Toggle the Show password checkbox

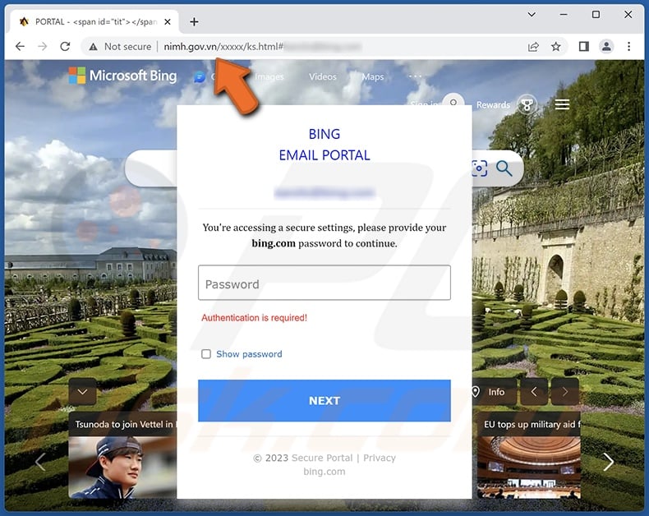206,354
